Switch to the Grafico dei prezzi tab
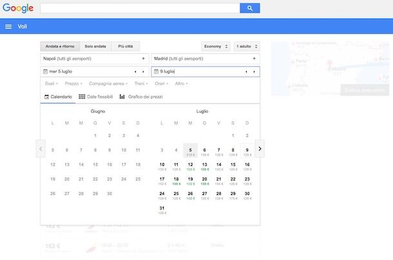This screenshot has width=393, height=260. click(x=141, y=97)
